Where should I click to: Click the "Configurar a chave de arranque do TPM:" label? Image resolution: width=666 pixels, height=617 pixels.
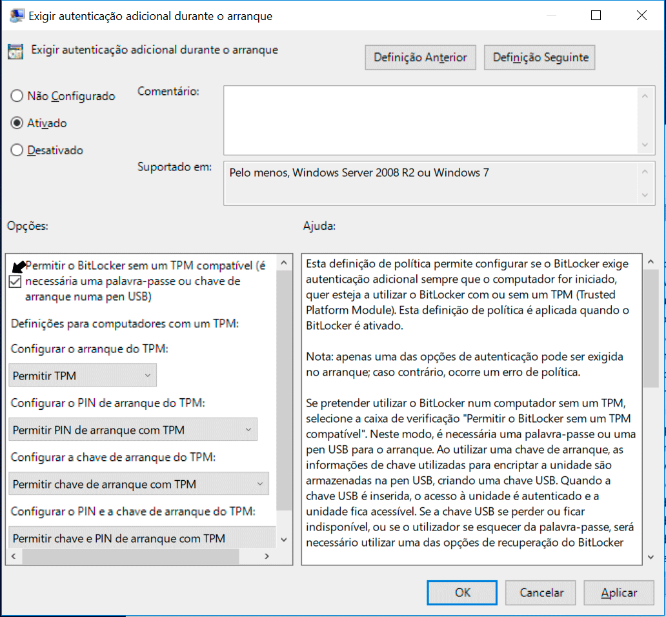(x=113, y=457)
